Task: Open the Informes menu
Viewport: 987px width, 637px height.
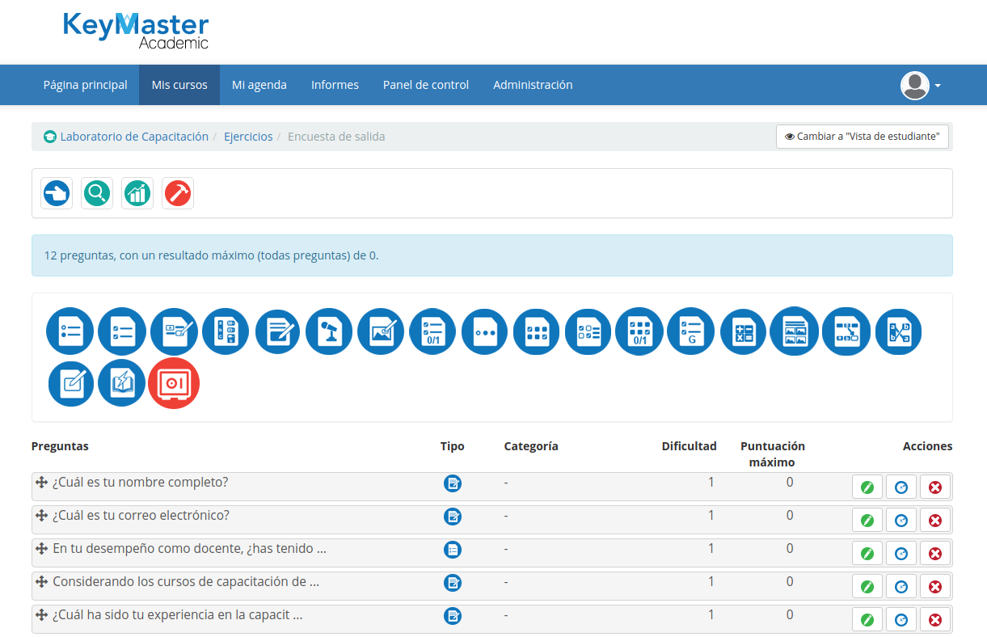Action: pyautogui.click(x=335, y=85)
